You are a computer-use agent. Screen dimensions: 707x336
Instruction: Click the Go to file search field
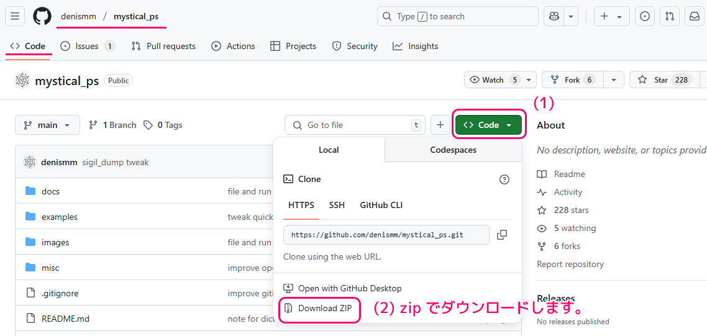point(355,125)
